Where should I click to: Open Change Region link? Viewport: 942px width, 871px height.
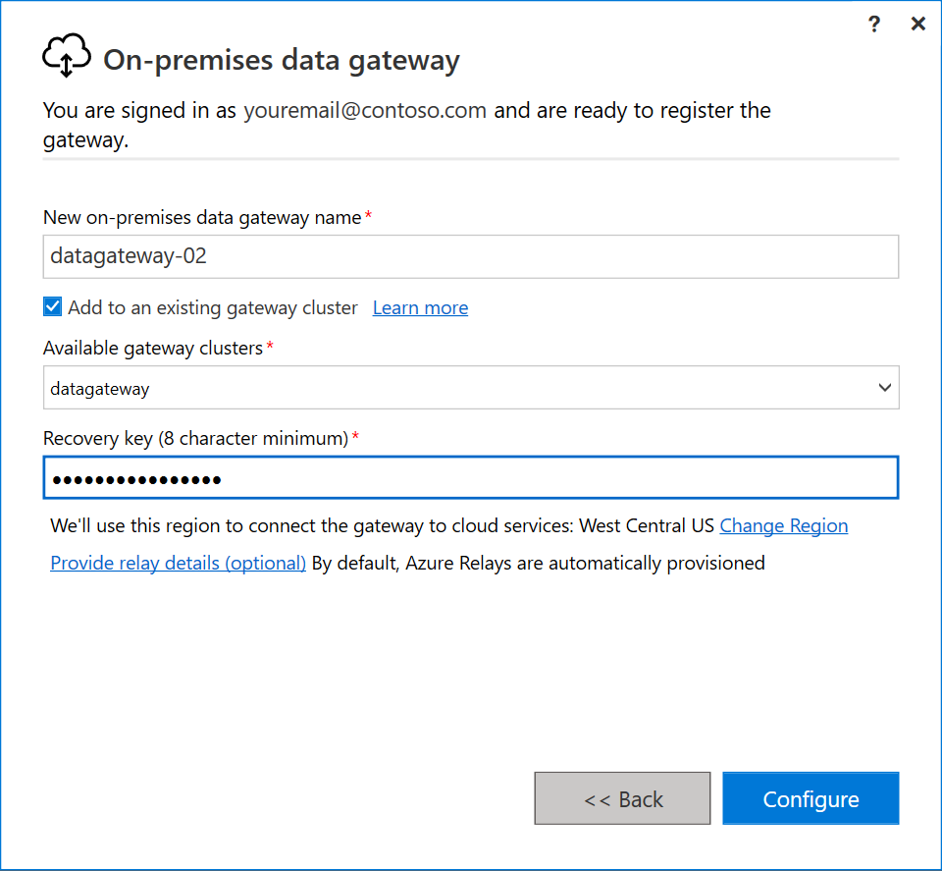pyautogui.click(x=783, y=525)
